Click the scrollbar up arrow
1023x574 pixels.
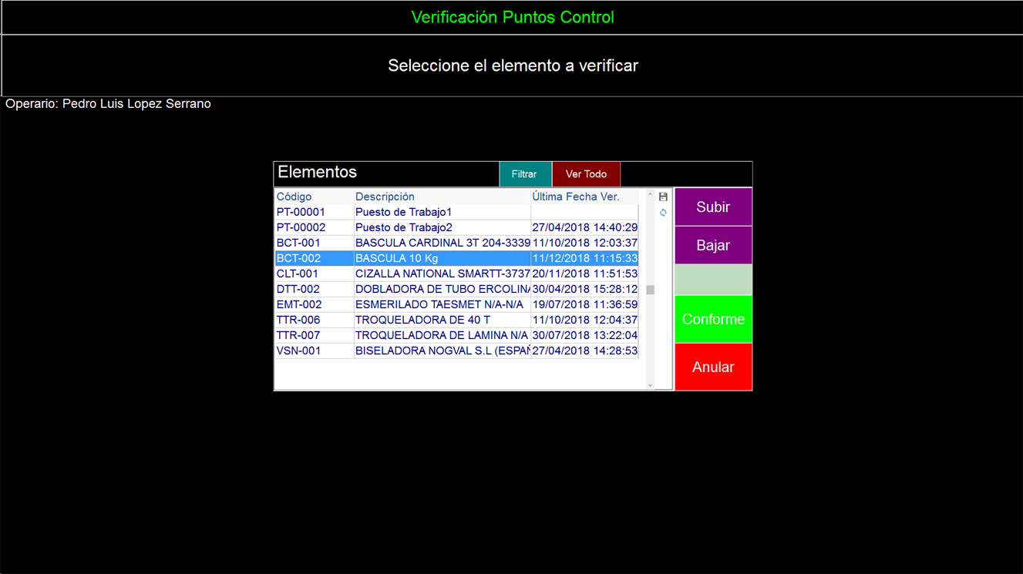650,195
